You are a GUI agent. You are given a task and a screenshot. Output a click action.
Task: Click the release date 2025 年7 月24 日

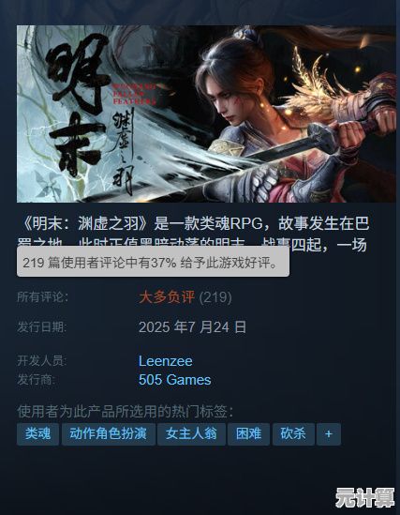point(192,327)
